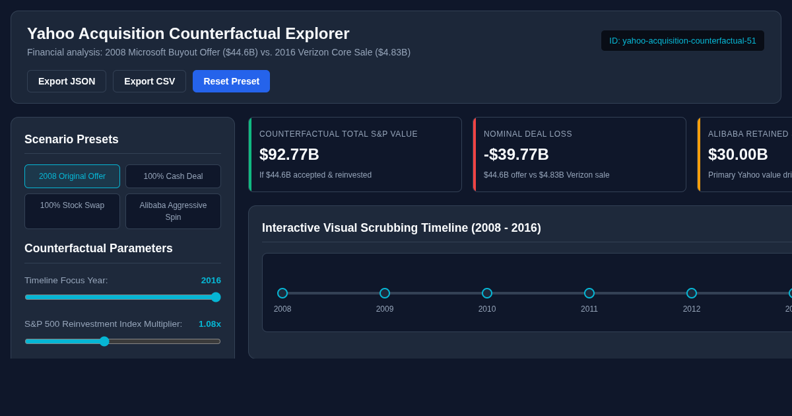Screen dimensions: 792x416
Task: Click the 1.08x multiplier value
Action: pos(210,324)
